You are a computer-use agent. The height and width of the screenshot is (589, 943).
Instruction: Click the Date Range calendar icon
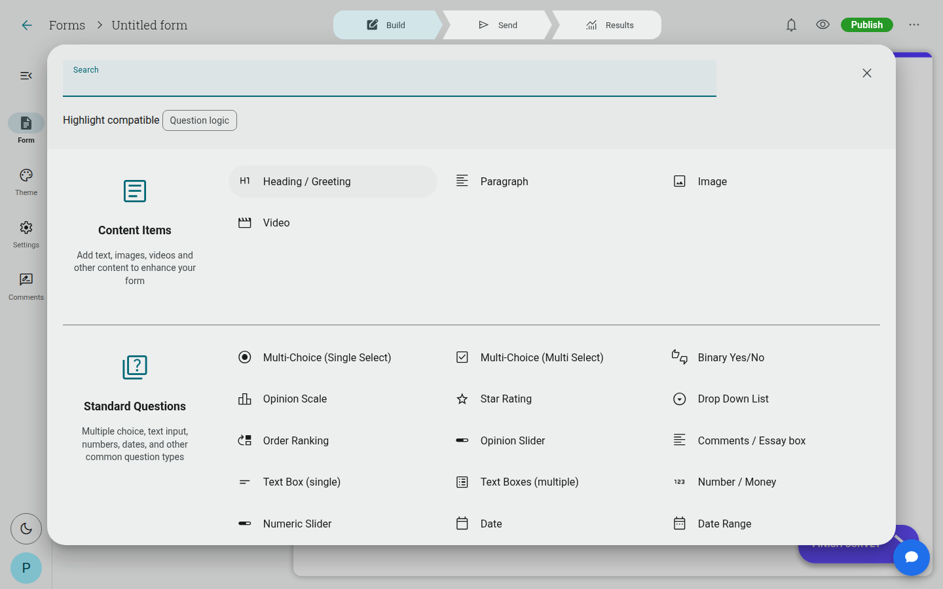point(680,524)
